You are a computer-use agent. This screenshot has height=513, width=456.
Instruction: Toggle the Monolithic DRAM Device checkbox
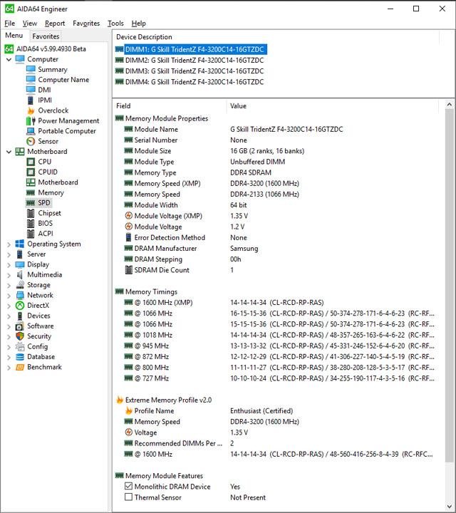(x=128, y=486)
